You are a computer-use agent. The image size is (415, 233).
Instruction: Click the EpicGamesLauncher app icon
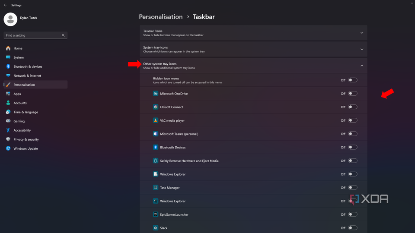156,214
